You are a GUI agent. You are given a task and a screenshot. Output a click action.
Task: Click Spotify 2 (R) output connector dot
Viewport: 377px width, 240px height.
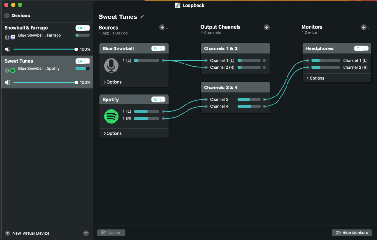(163, 118)
